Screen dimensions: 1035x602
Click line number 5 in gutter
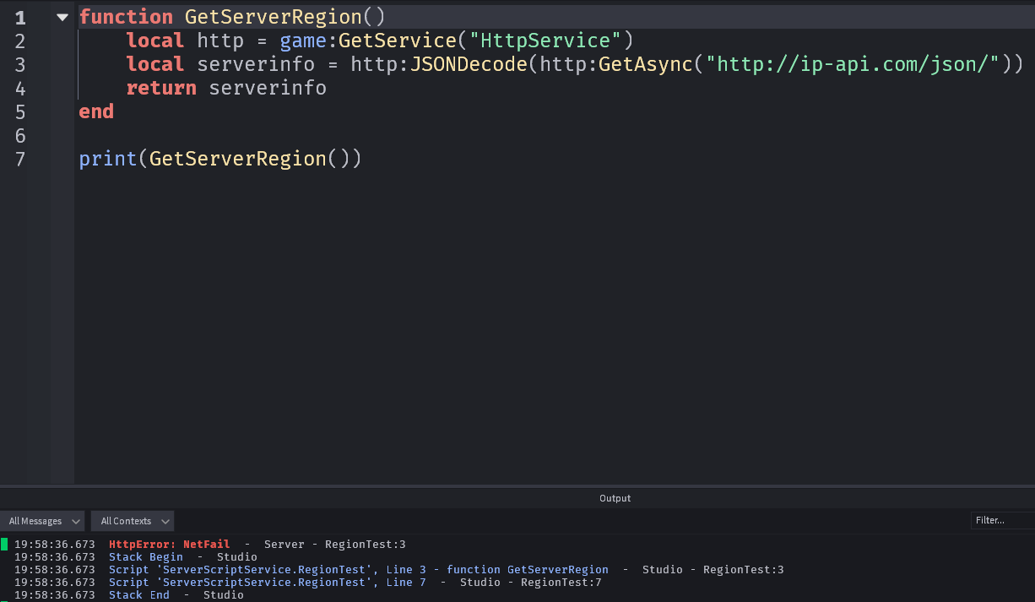(x=19, y=111)
